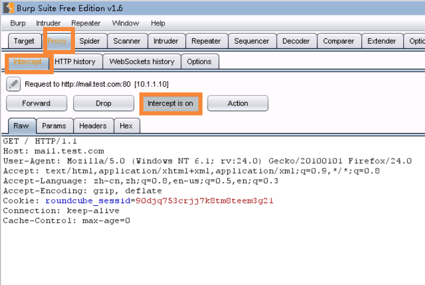The height and width of the screenshot is (285, 425).
Task: Open the Repeater menu in menu bar
Action: [x=86, y=23]
